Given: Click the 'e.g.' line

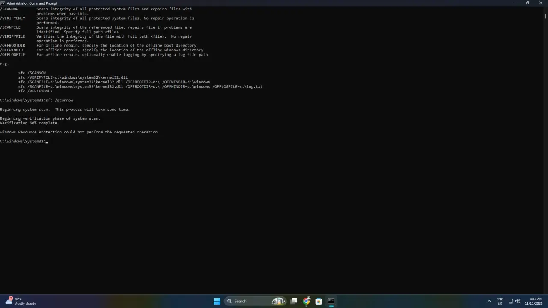Looking at the screenshot, I should pos(4,64).
